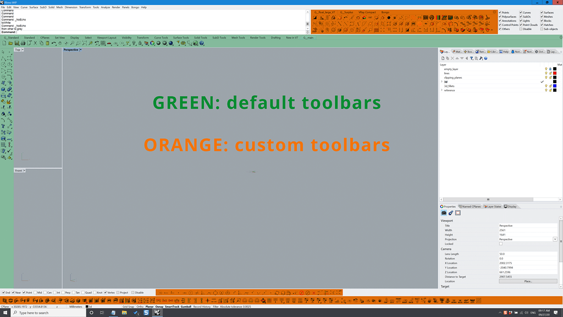Click camera Viewport properties icon in Properties panel
The height and width of the screenshot is (317, 563).
point(444,213)
